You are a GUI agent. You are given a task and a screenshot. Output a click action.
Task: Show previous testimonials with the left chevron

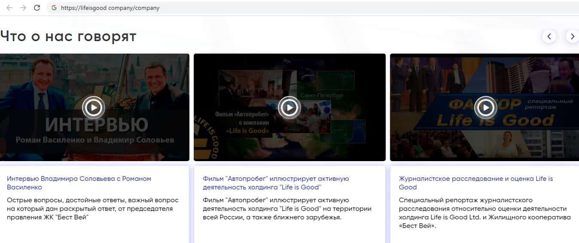coord(549,36)
